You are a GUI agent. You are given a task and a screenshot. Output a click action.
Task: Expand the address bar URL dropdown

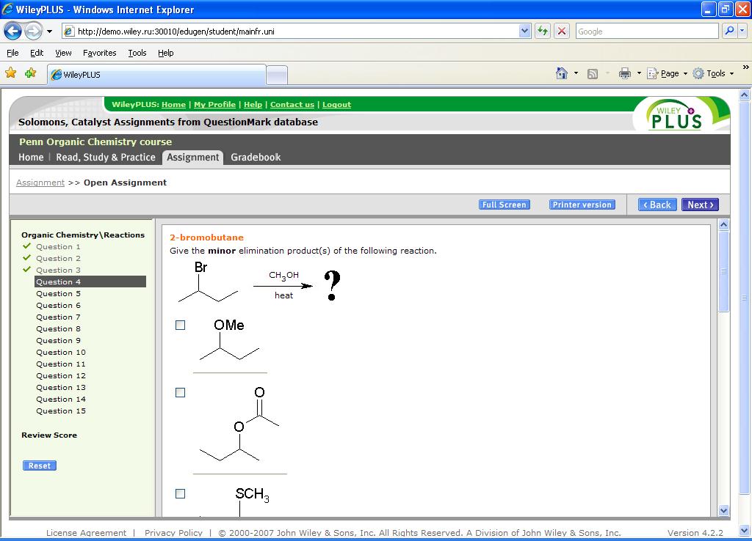coord(524,31)
